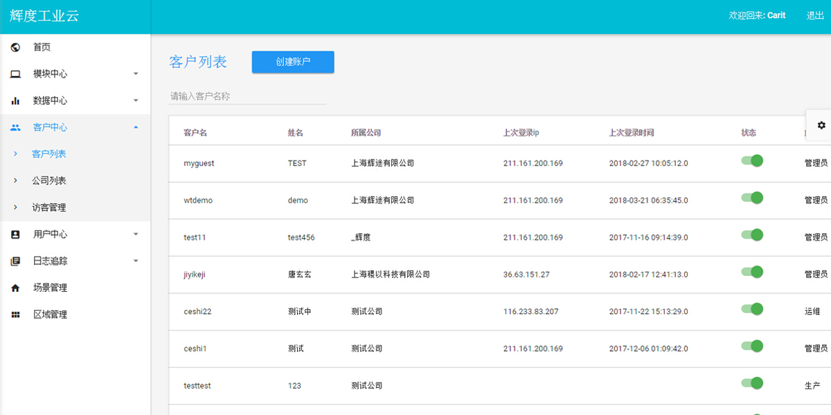Click the library icon for 日志追踪

tap(16, 261)
